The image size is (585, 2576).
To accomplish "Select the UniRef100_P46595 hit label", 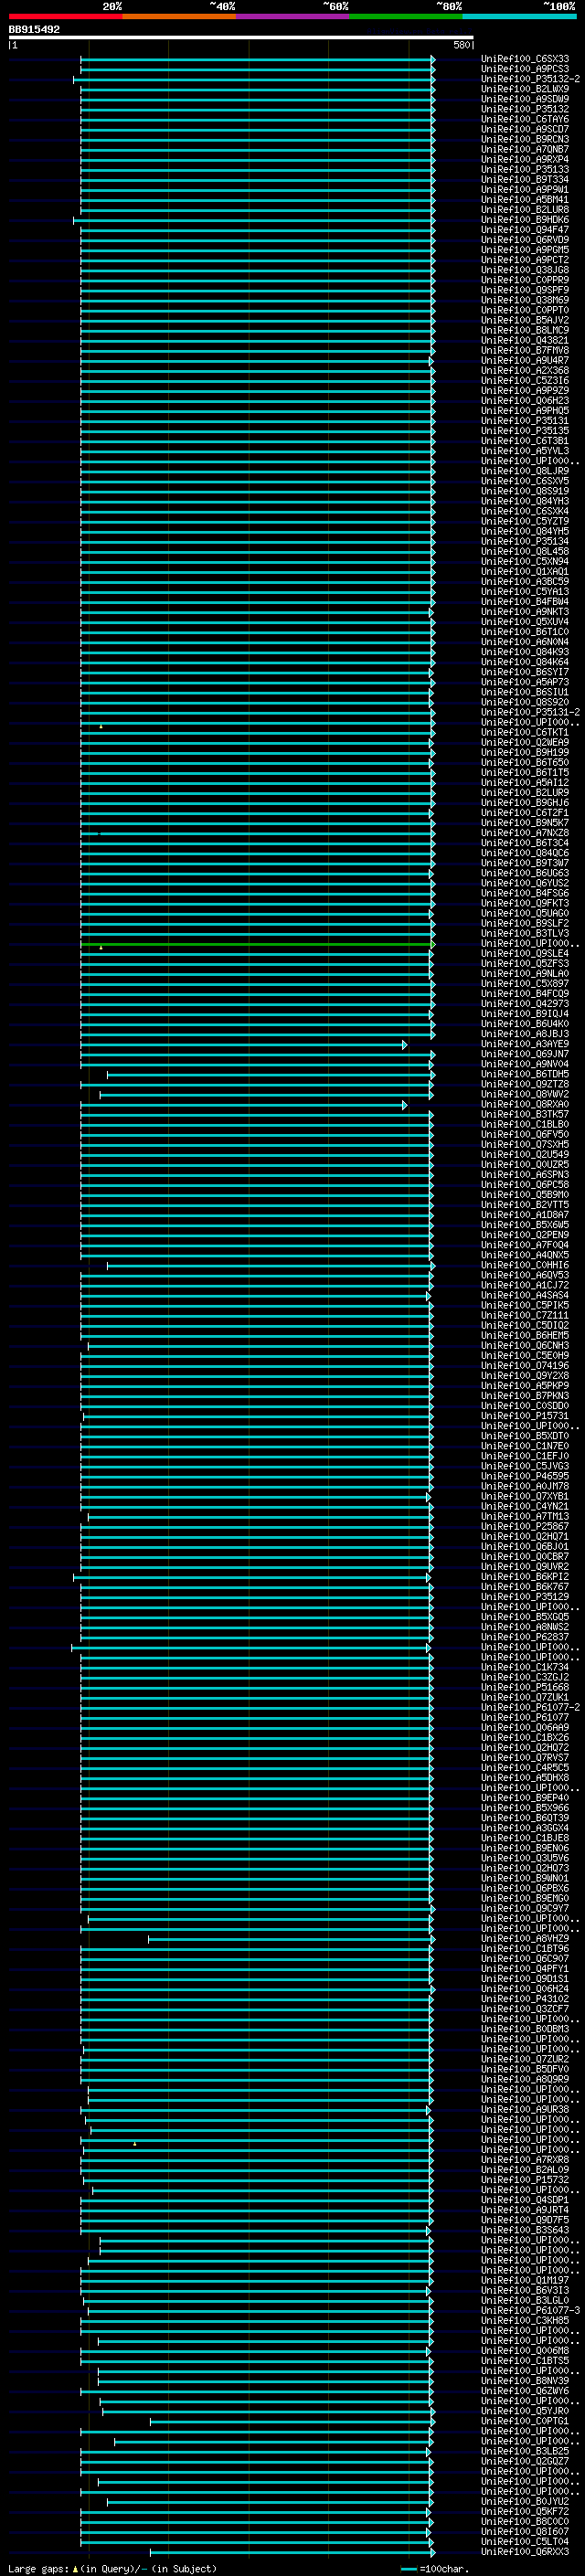I will 525,1476.
